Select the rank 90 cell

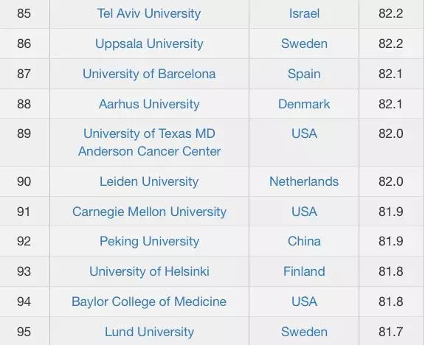click(x=24, y=181)
